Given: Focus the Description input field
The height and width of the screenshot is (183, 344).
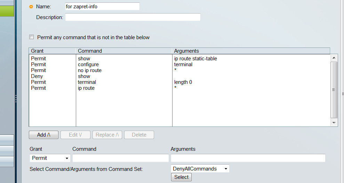Looking at the screenshot, I should [133, 17].
